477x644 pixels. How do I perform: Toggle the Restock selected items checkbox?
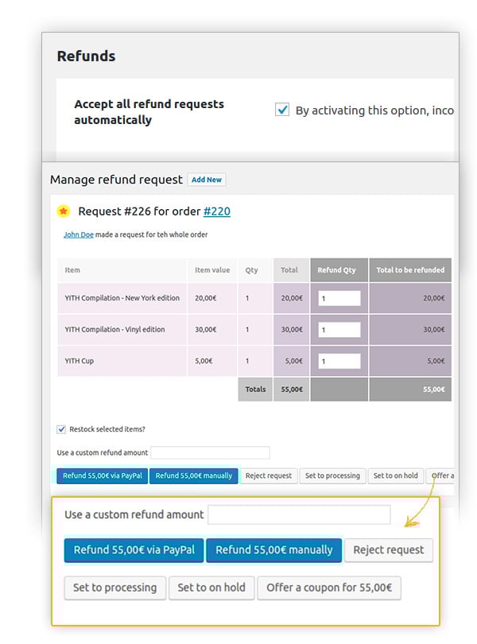pyautogui.click(x=60, y=428)
